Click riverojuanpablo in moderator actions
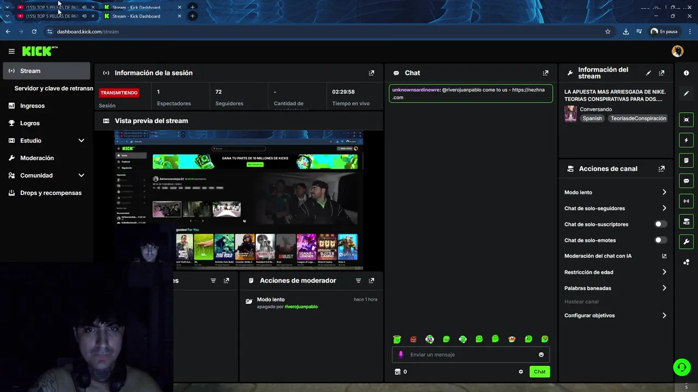This screenshot has height=392, width=698. pos(301,307)
